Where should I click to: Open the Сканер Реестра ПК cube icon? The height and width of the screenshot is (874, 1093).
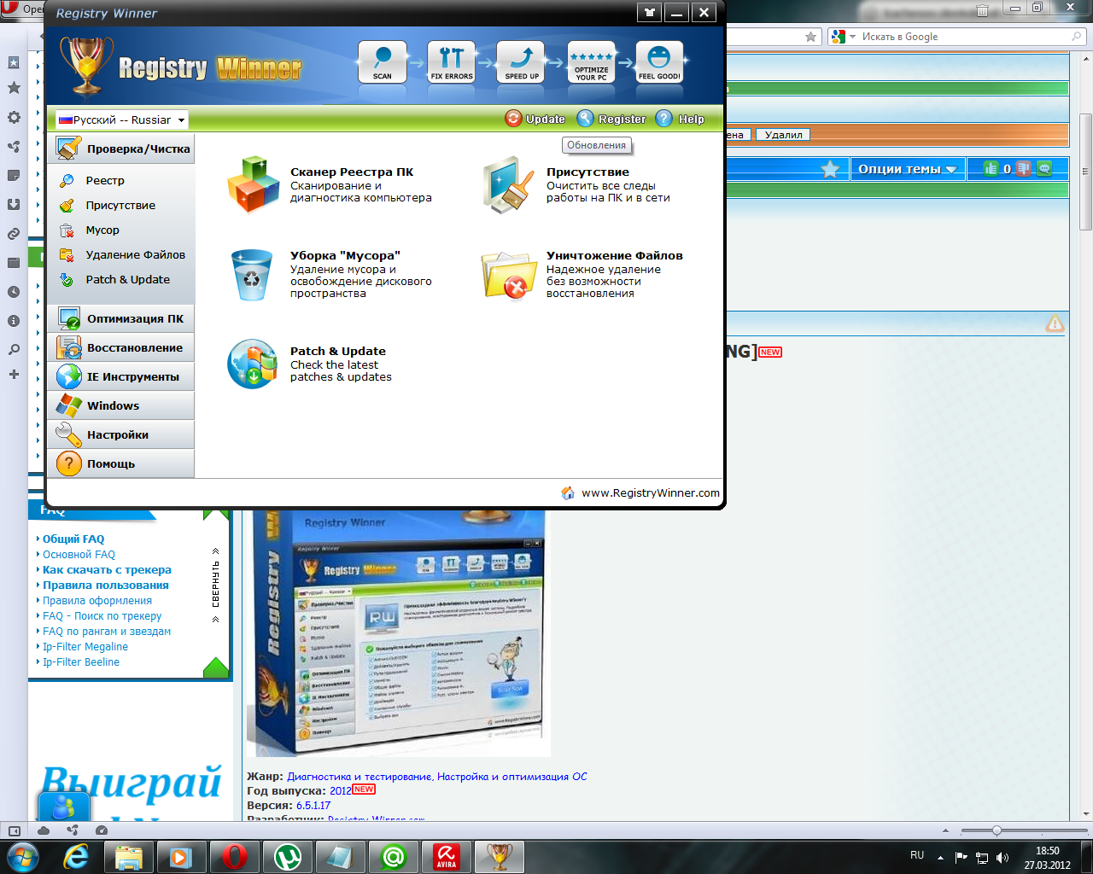253,184
